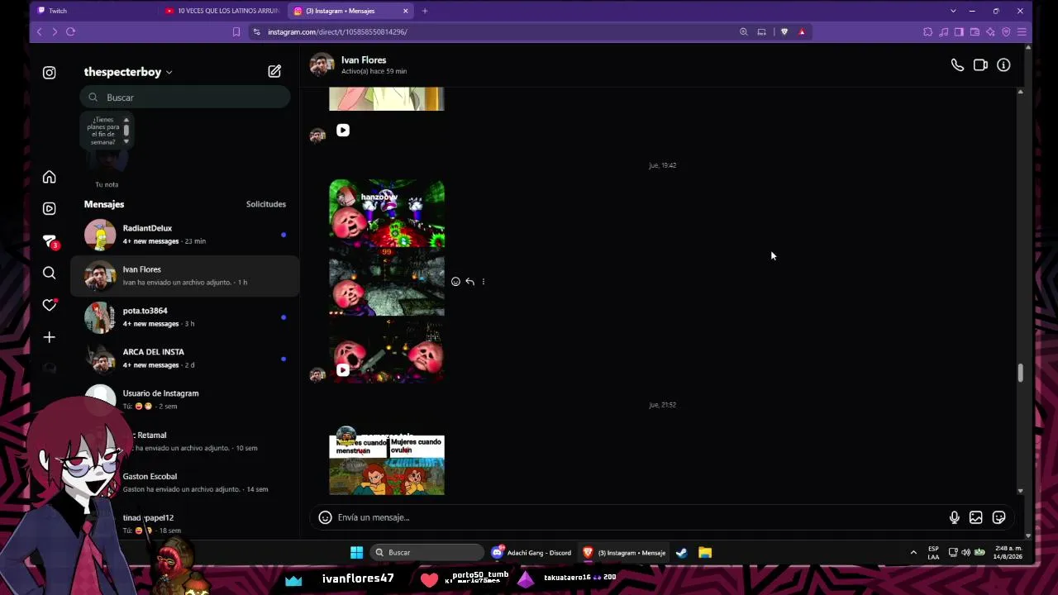This screenshot has width=1058, height=595.
Task: Open the Gaston Escobal conversation
Action: tap(185, 483)
